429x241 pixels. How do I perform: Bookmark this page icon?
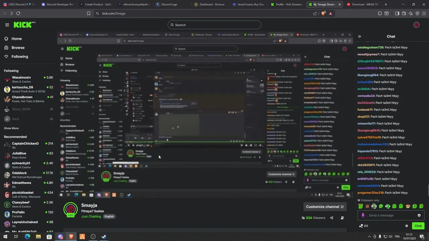(88, 13)
